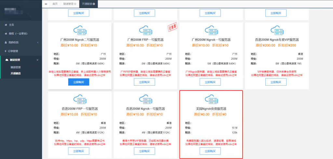The width and height of the screenshot is (333, 159).
Task: Click 立即购买 for 广州200M Ngrok二号服务器
Action: [79, 82]
